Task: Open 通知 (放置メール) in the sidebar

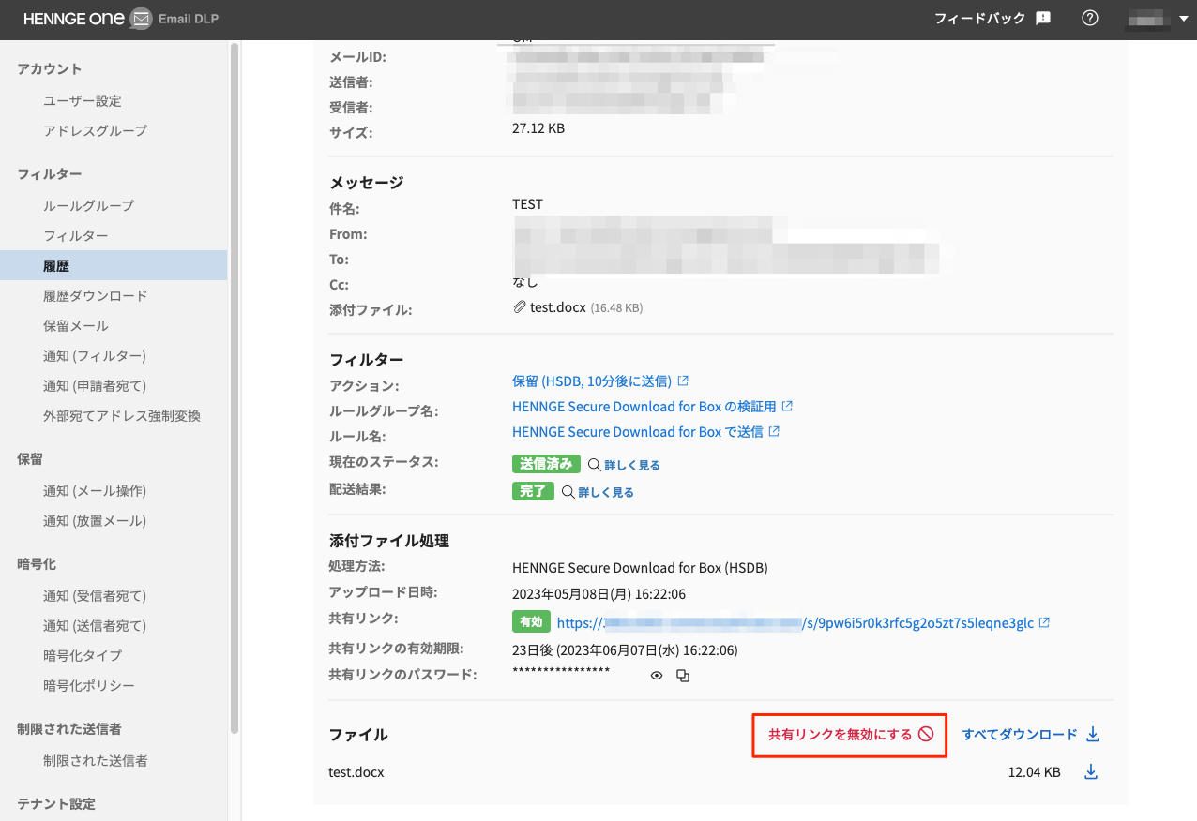Action: click(x=95, y=520)
